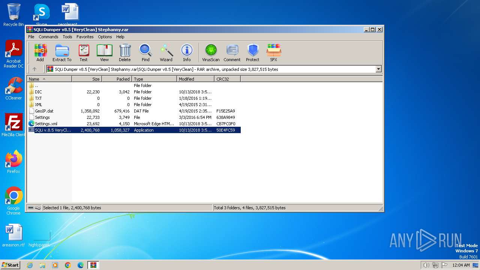
Task: Click the taskbar clock
Action: point(461,265)
